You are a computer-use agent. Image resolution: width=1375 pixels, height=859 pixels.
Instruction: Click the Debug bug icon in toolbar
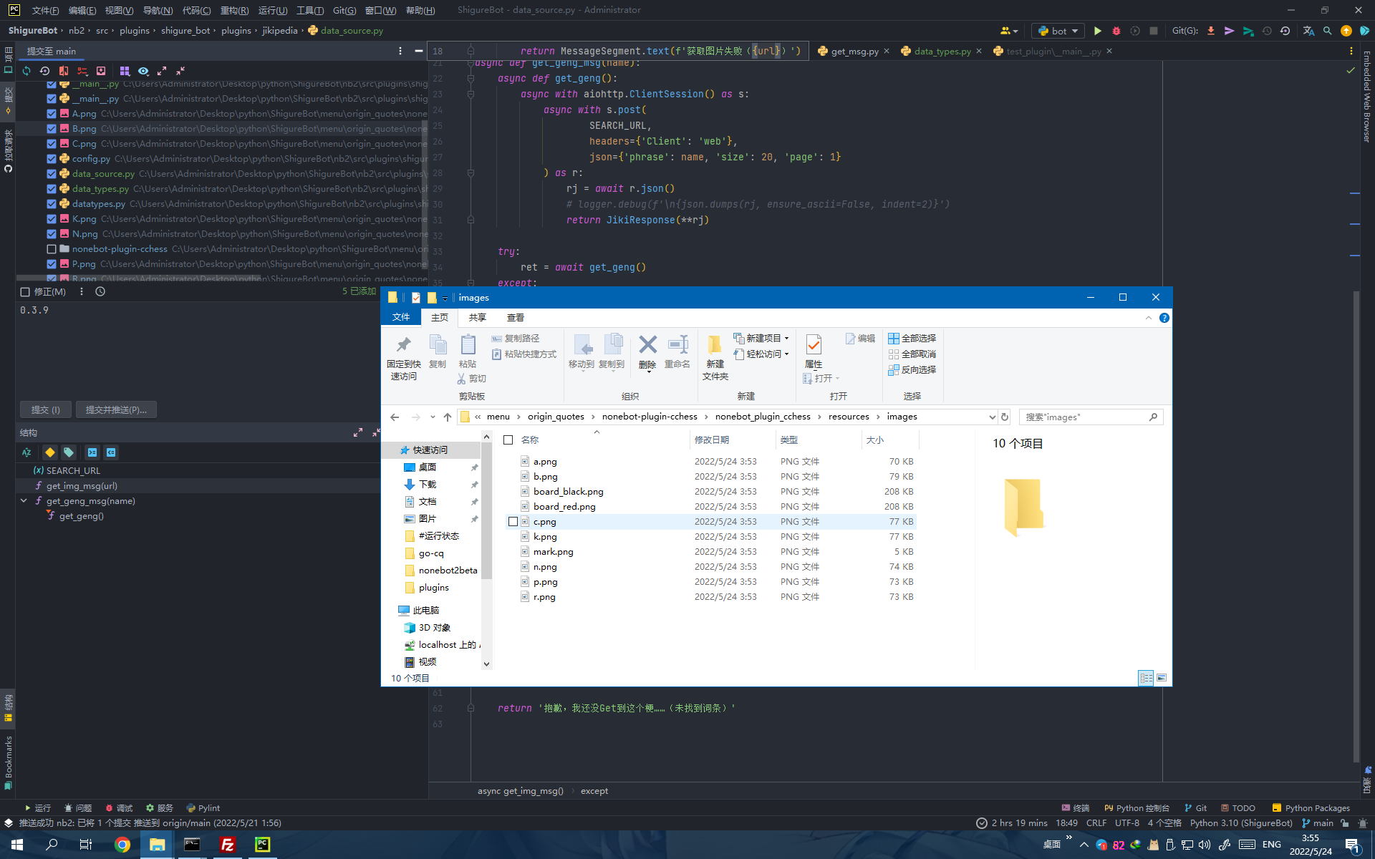(x=1116, y=31)
